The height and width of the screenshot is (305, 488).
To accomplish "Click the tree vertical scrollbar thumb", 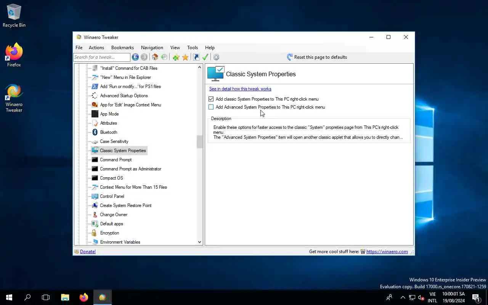I will tap(199, 142).
